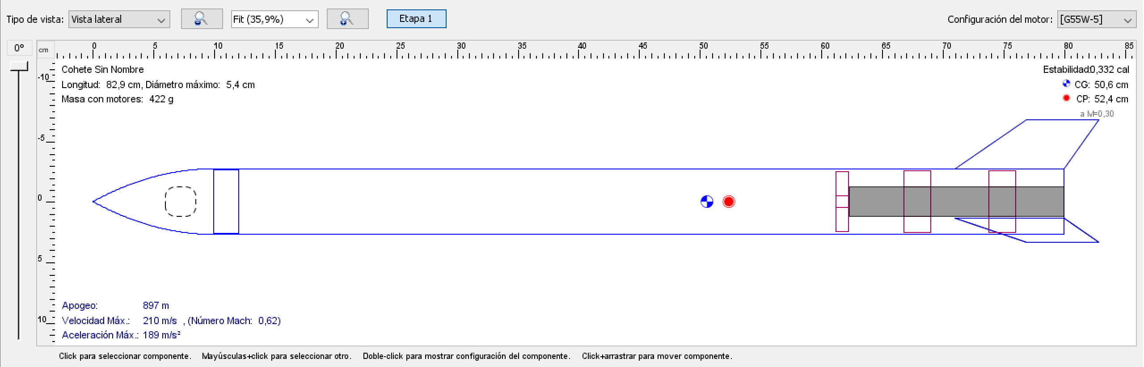Click the blue CG marker on rocket
The height and width of the screenshot is (367, 1144).
pyautogui.click(x=706, y=202)
